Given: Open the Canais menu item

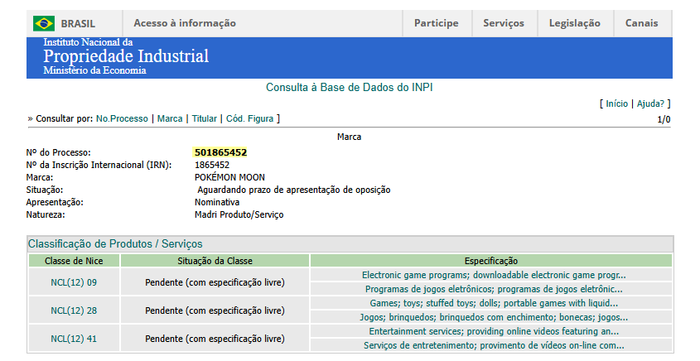Looking at the screenshot, I should 641,23.
